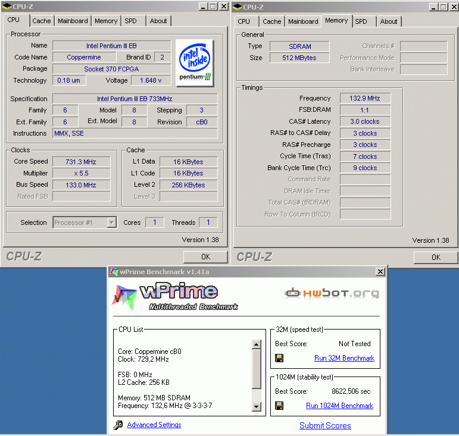Click the Bank Cycle Time value 9 clocks
This screenshot has width=459, height=436.
[x=365, y=168]
